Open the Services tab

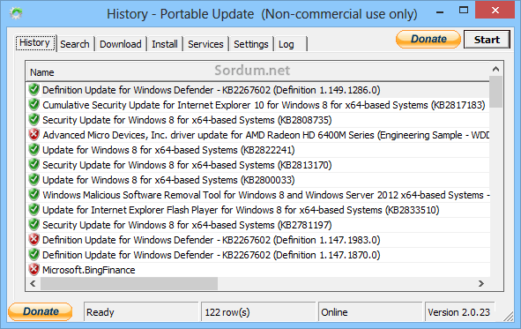pyautogui.click(x=205, y=44)
